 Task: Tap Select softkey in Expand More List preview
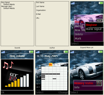75,44
